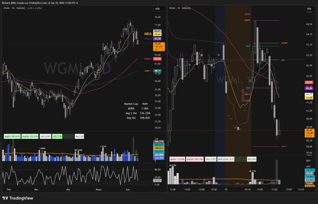The width and height of the screenshot is (318, 204).
Task: Select the yellow 65,66 price label
Action: click(x=158, y=34)
